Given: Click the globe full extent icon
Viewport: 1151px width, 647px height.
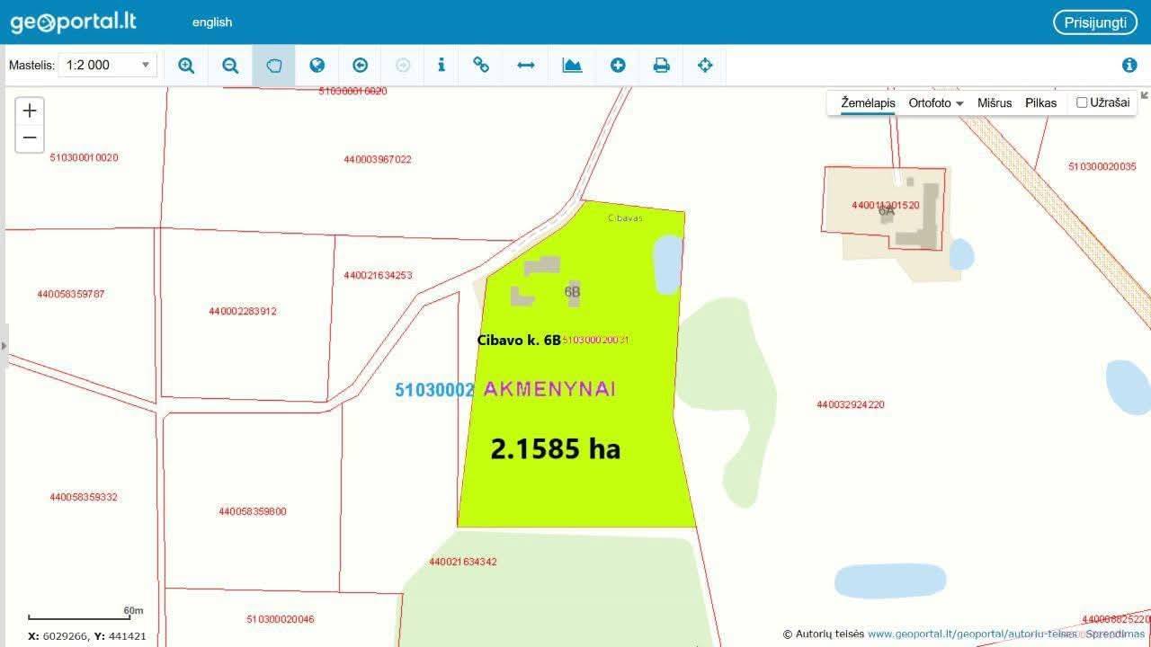Looking at the screenshot, I should pyautogui.click(x=317, y=66).
